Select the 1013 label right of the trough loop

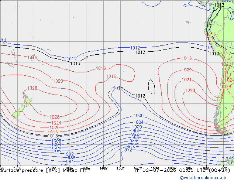[x=140, y=96]
